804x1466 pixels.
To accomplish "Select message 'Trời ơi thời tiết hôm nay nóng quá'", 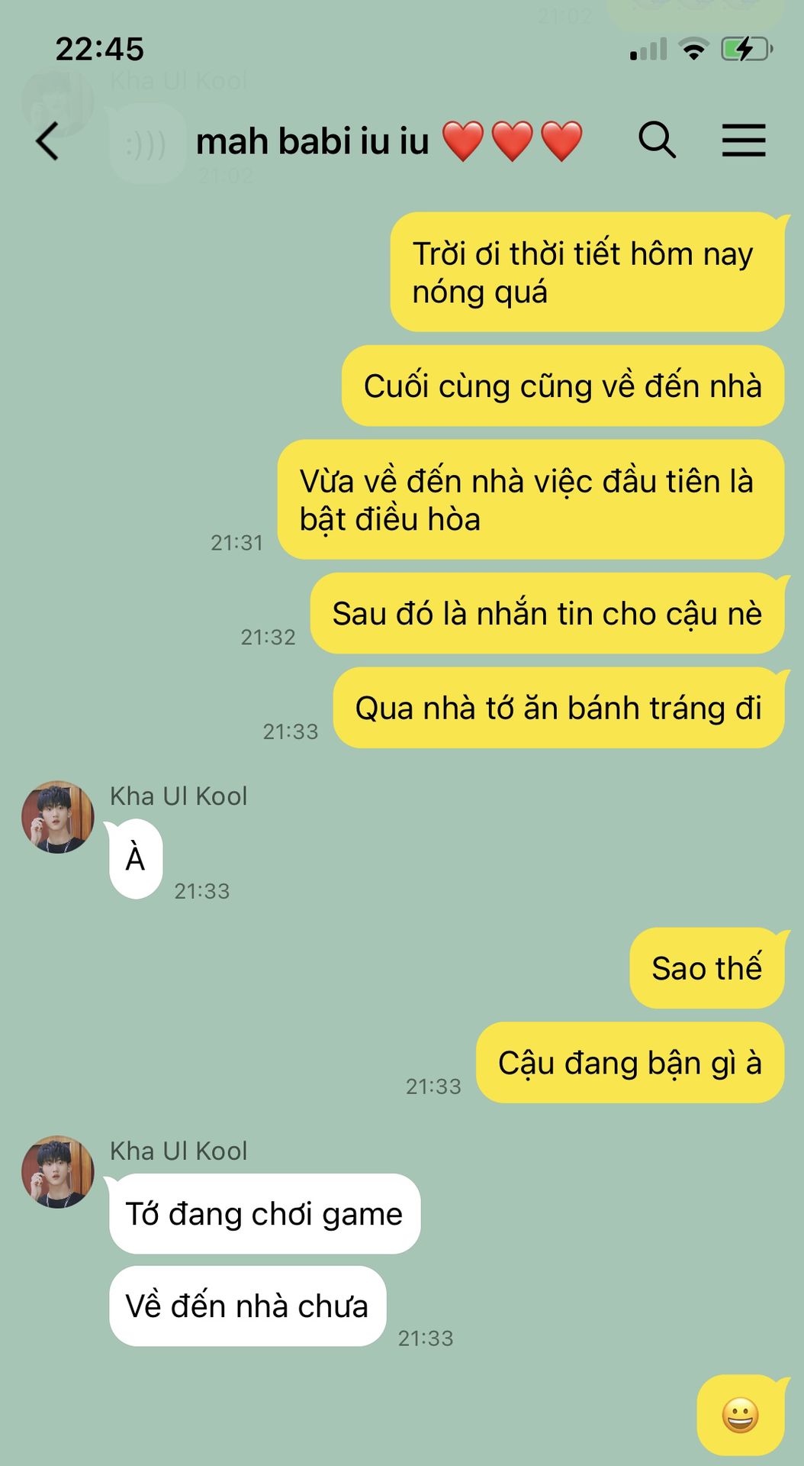I will [587, 272].
